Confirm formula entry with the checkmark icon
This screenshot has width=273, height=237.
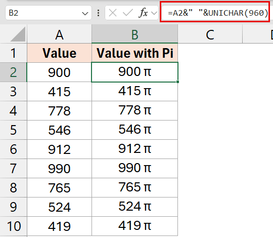[x=127, y=13]
